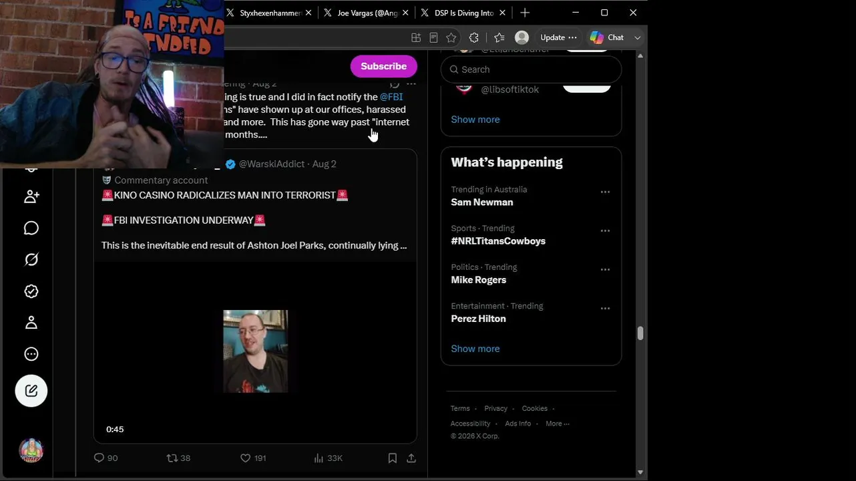Open more options for #NRLTitansCowboys trend
The image size is (856, 481).
point(605,231)
